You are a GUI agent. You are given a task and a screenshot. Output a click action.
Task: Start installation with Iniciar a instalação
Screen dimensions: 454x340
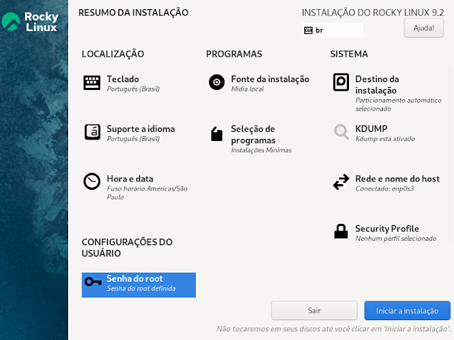(407, 311)
